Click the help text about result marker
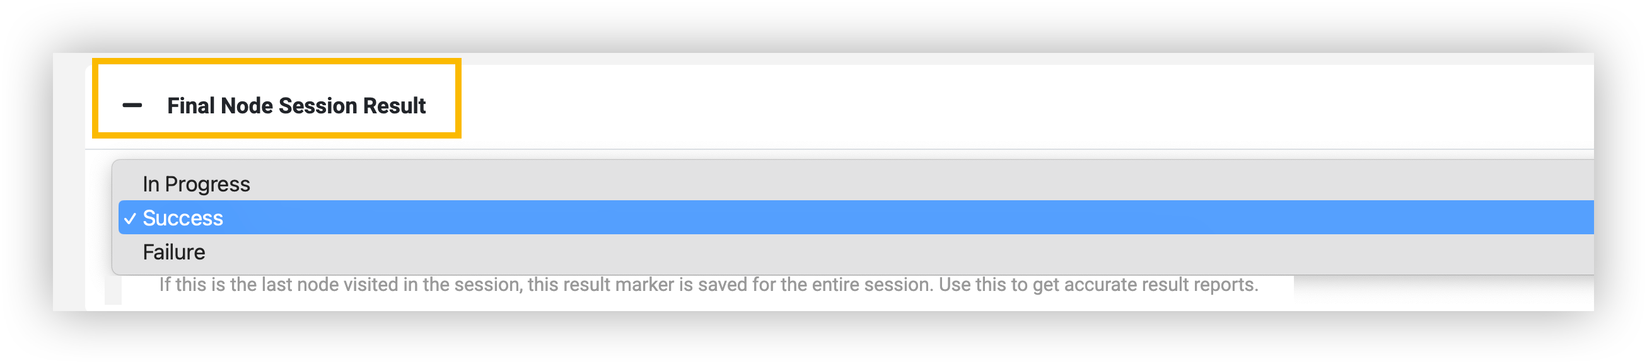The height and width of the screenshot is (364, 1647). 708,285
